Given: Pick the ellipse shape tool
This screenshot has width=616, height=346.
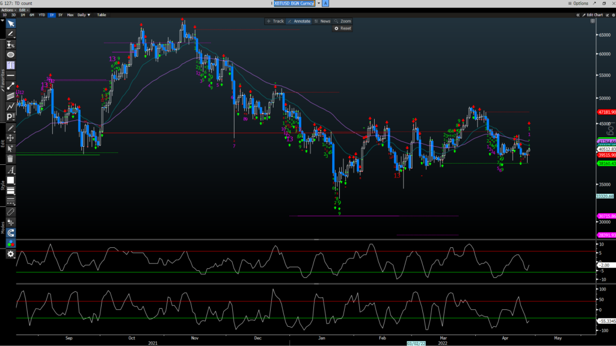Looking at the screenshot, I should pos(11,55).
